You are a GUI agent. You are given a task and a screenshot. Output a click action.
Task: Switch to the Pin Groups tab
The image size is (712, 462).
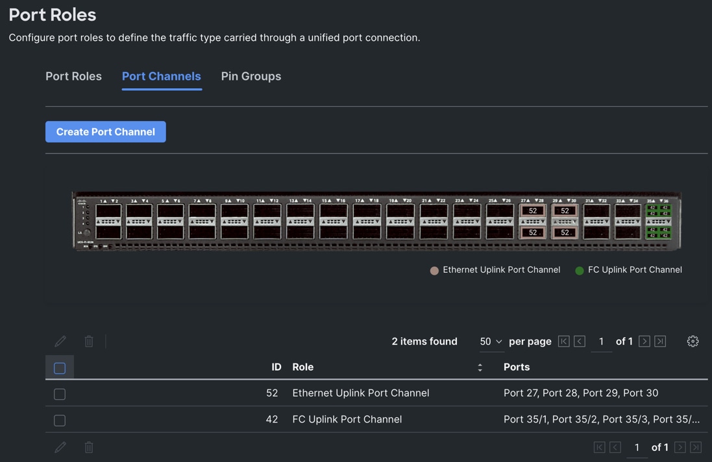point(251,76)
